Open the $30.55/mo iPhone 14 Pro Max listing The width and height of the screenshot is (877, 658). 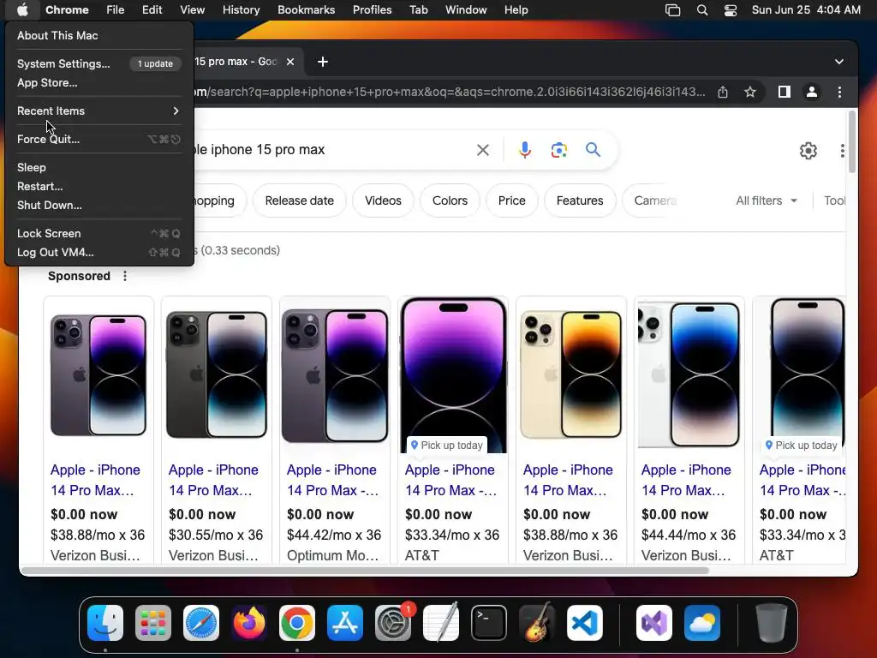[x=213, y=480]
